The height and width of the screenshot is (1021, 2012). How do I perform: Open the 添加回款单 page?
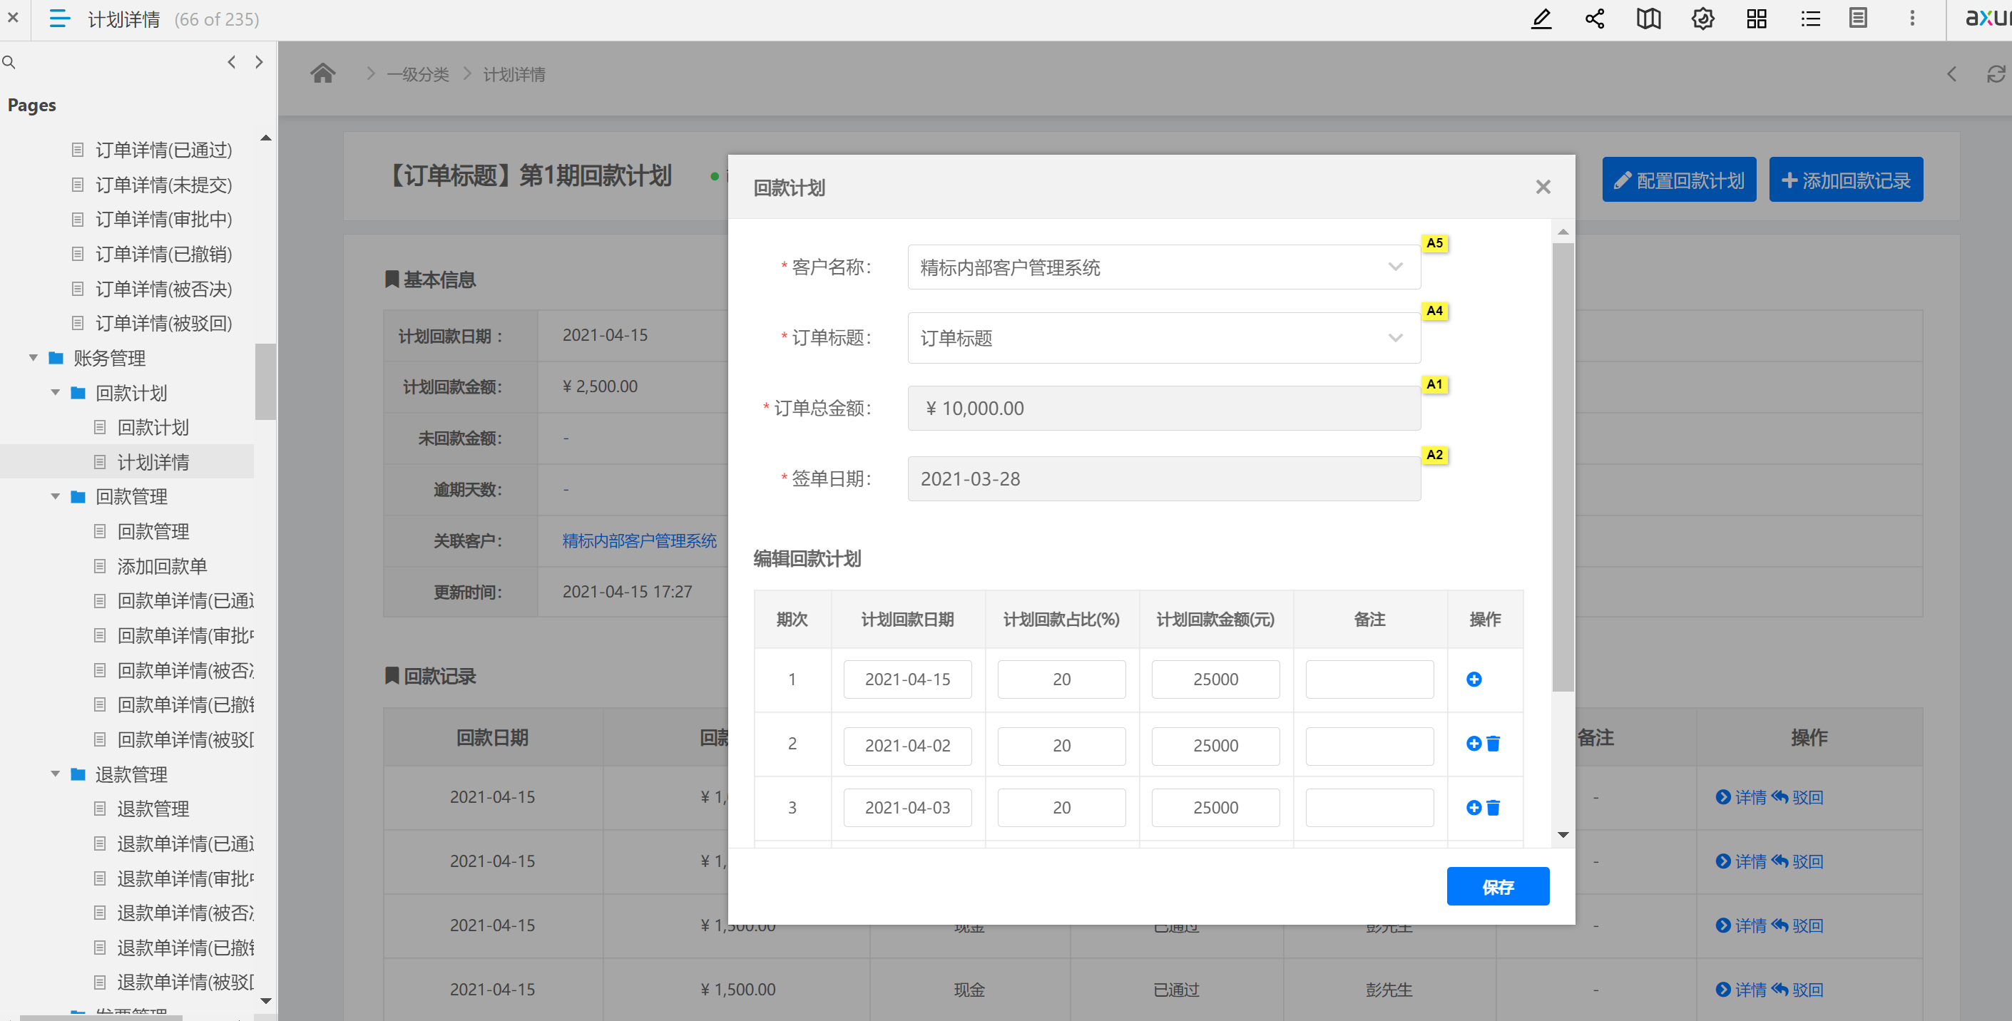tap(162, 566)
